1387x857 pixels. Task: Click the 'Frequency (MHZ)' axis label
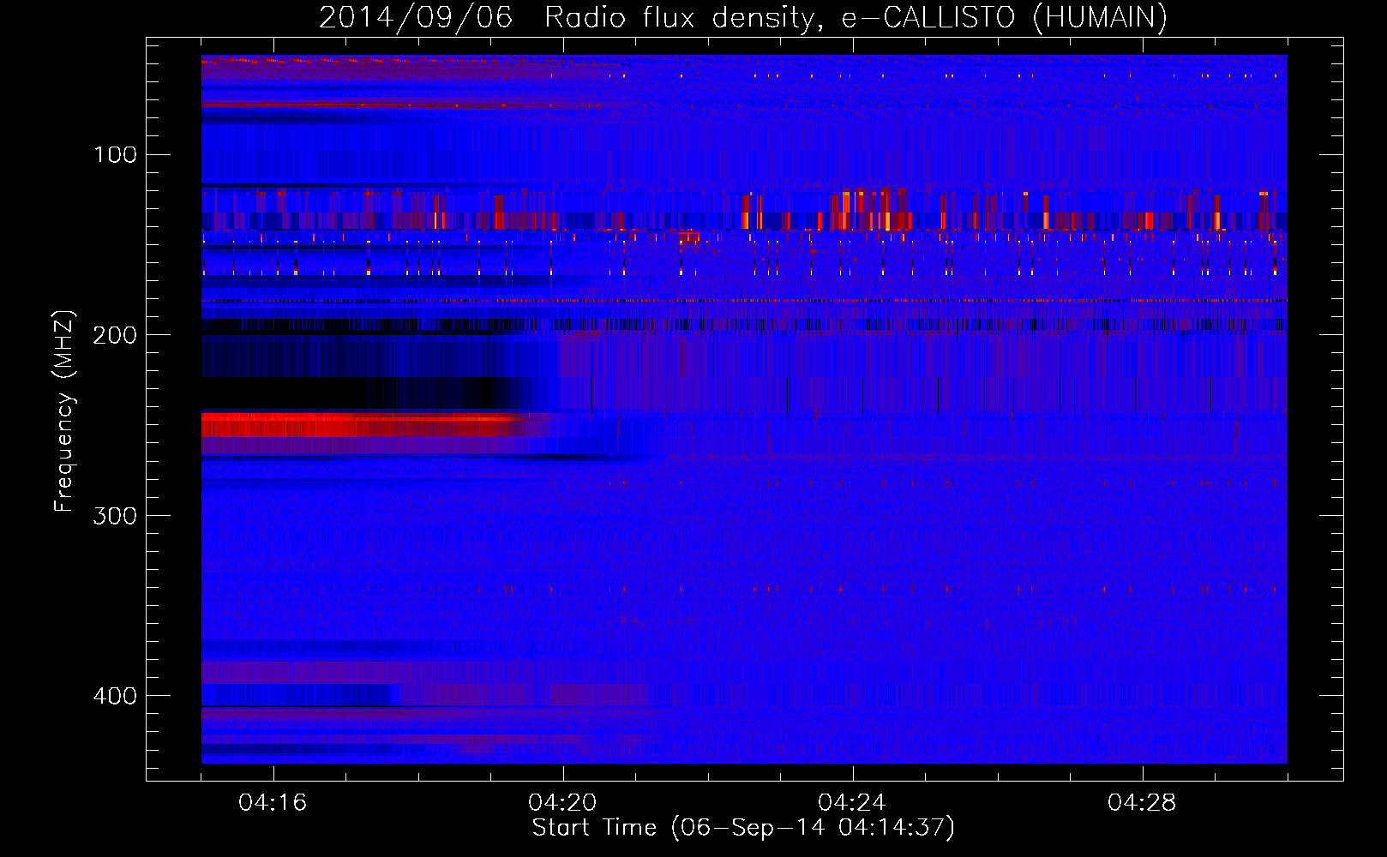click(x=64, y=411)
